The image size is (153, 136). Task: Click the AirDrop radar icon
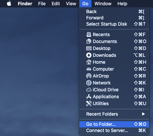89,76
